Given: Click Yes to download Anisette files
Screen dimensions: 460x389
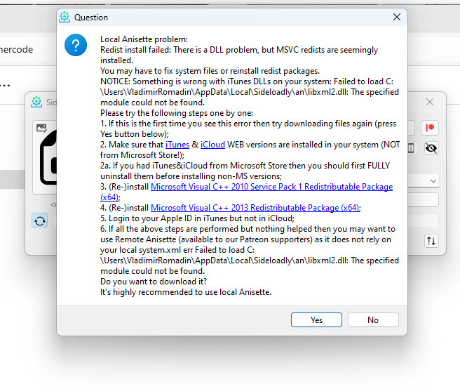Looking at the screenshot, I should click(x=316, y=319).
